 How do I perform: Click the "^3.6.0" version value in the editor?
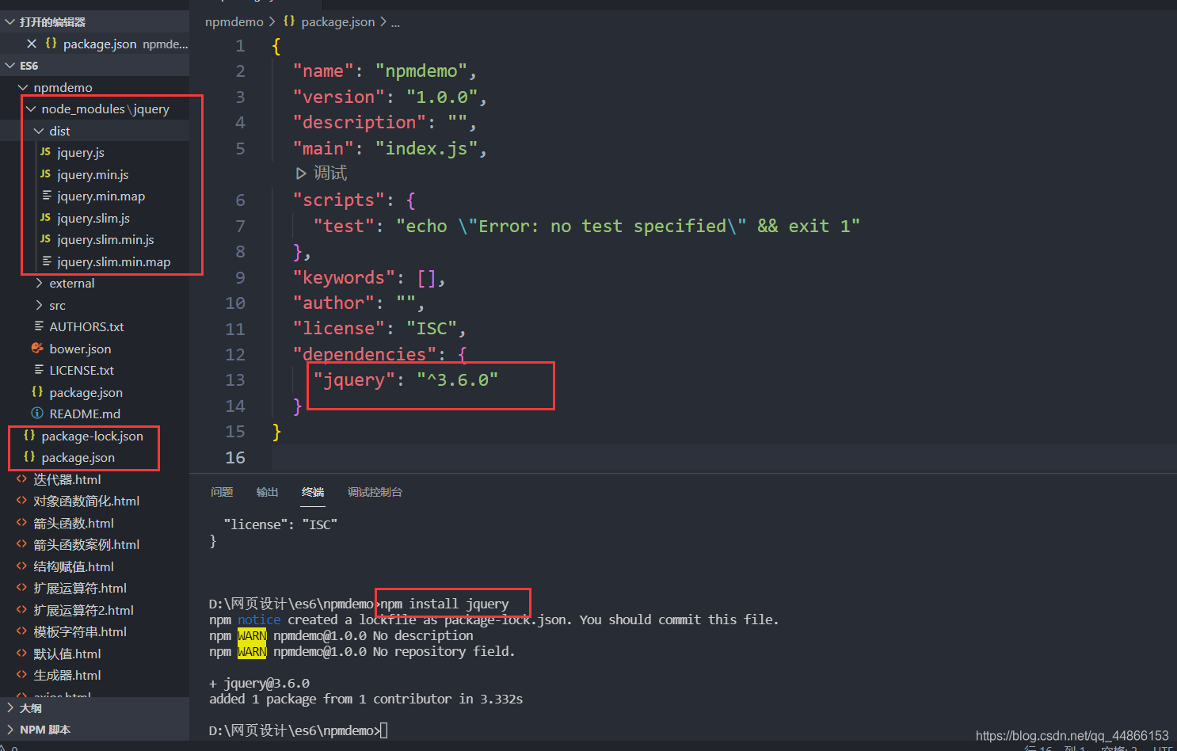[x=457, y=380]
